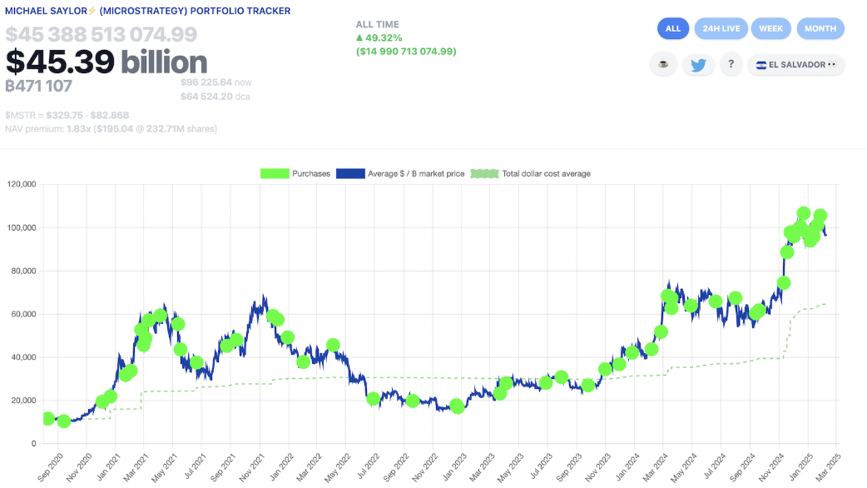Toggle the green Purchases legend swatch

click(275, 174)
